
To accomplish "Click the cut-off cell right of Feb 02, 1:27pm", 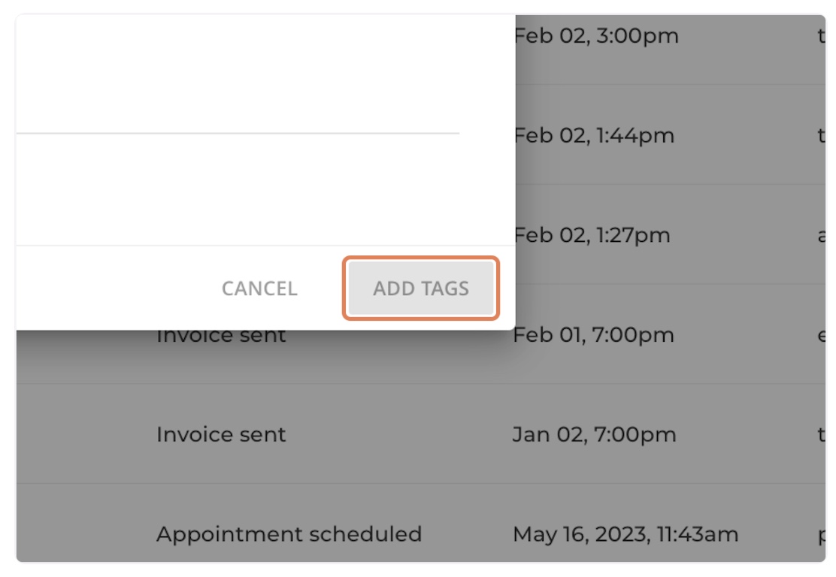I will (820, 235).
